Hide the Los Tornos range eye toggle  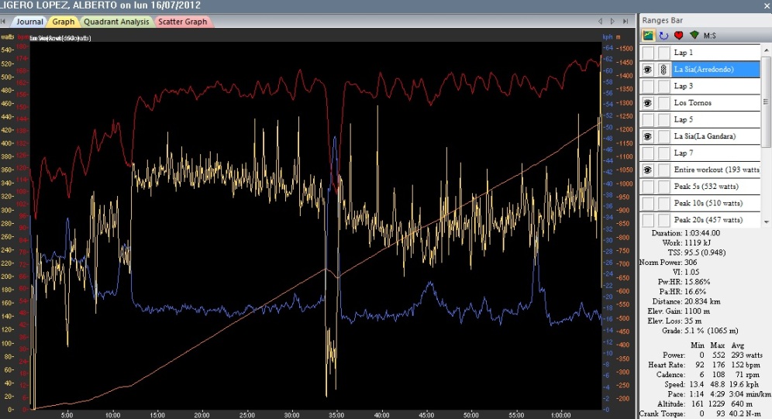648,103
